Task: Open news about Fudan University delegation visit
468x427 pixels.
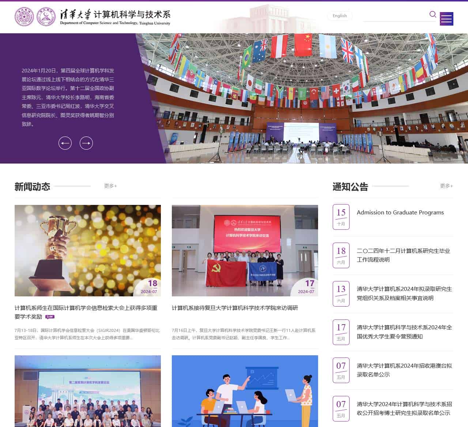Action: pos(235,308)
